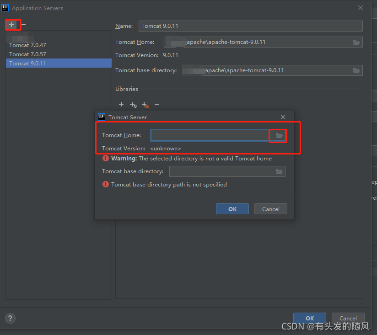Click OK in Application Servers window
This screenshot has width=377, height=335.
pos(310,318)
